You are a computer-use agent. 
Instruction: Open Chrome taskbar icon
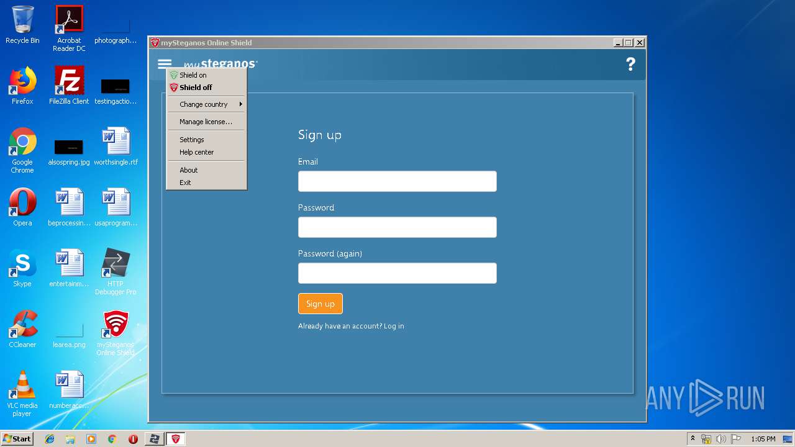pyautogui.click(x=112, y=439)
